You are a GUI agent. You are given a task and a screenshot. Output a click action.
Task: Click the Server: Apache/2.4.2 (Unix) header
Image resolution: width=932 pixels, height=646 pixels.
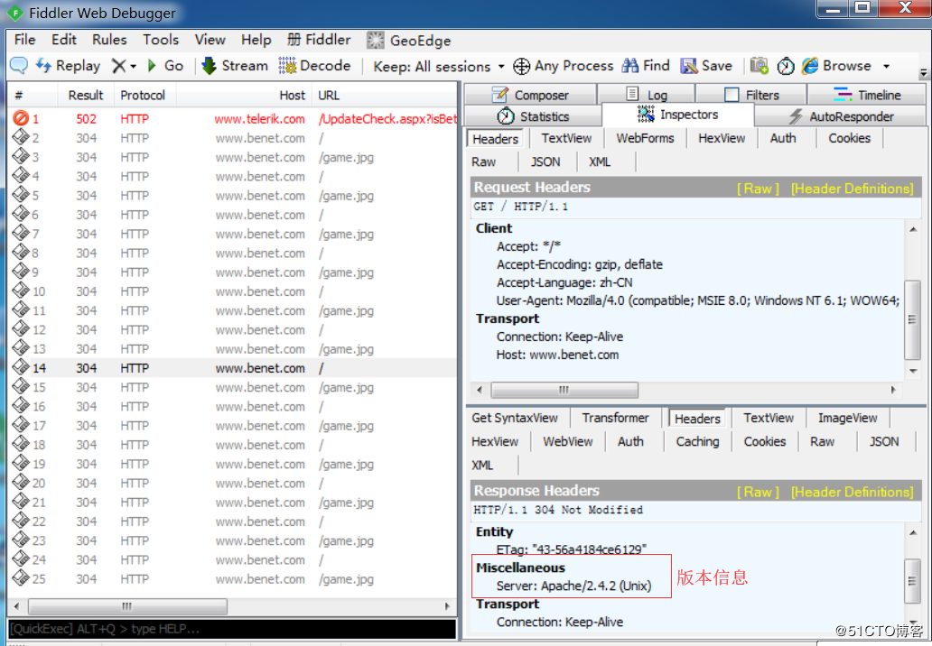pos(573,586)
